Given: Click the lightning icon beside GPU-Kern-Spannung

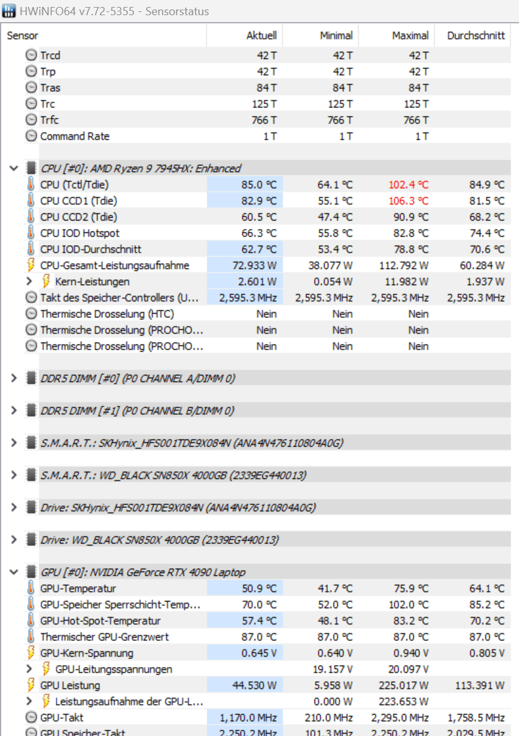Looking at the screenshot, I should point(31,653).
